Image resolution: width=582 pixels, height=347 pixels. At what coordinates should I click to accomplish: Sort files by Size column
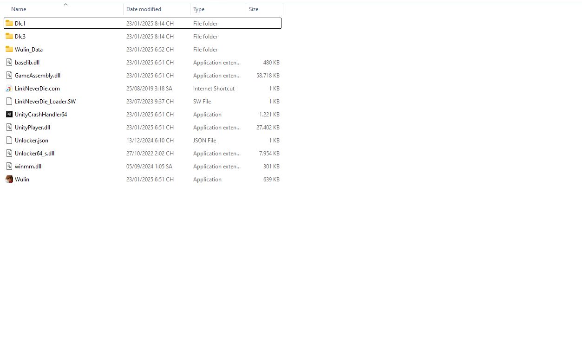point(254,9)
